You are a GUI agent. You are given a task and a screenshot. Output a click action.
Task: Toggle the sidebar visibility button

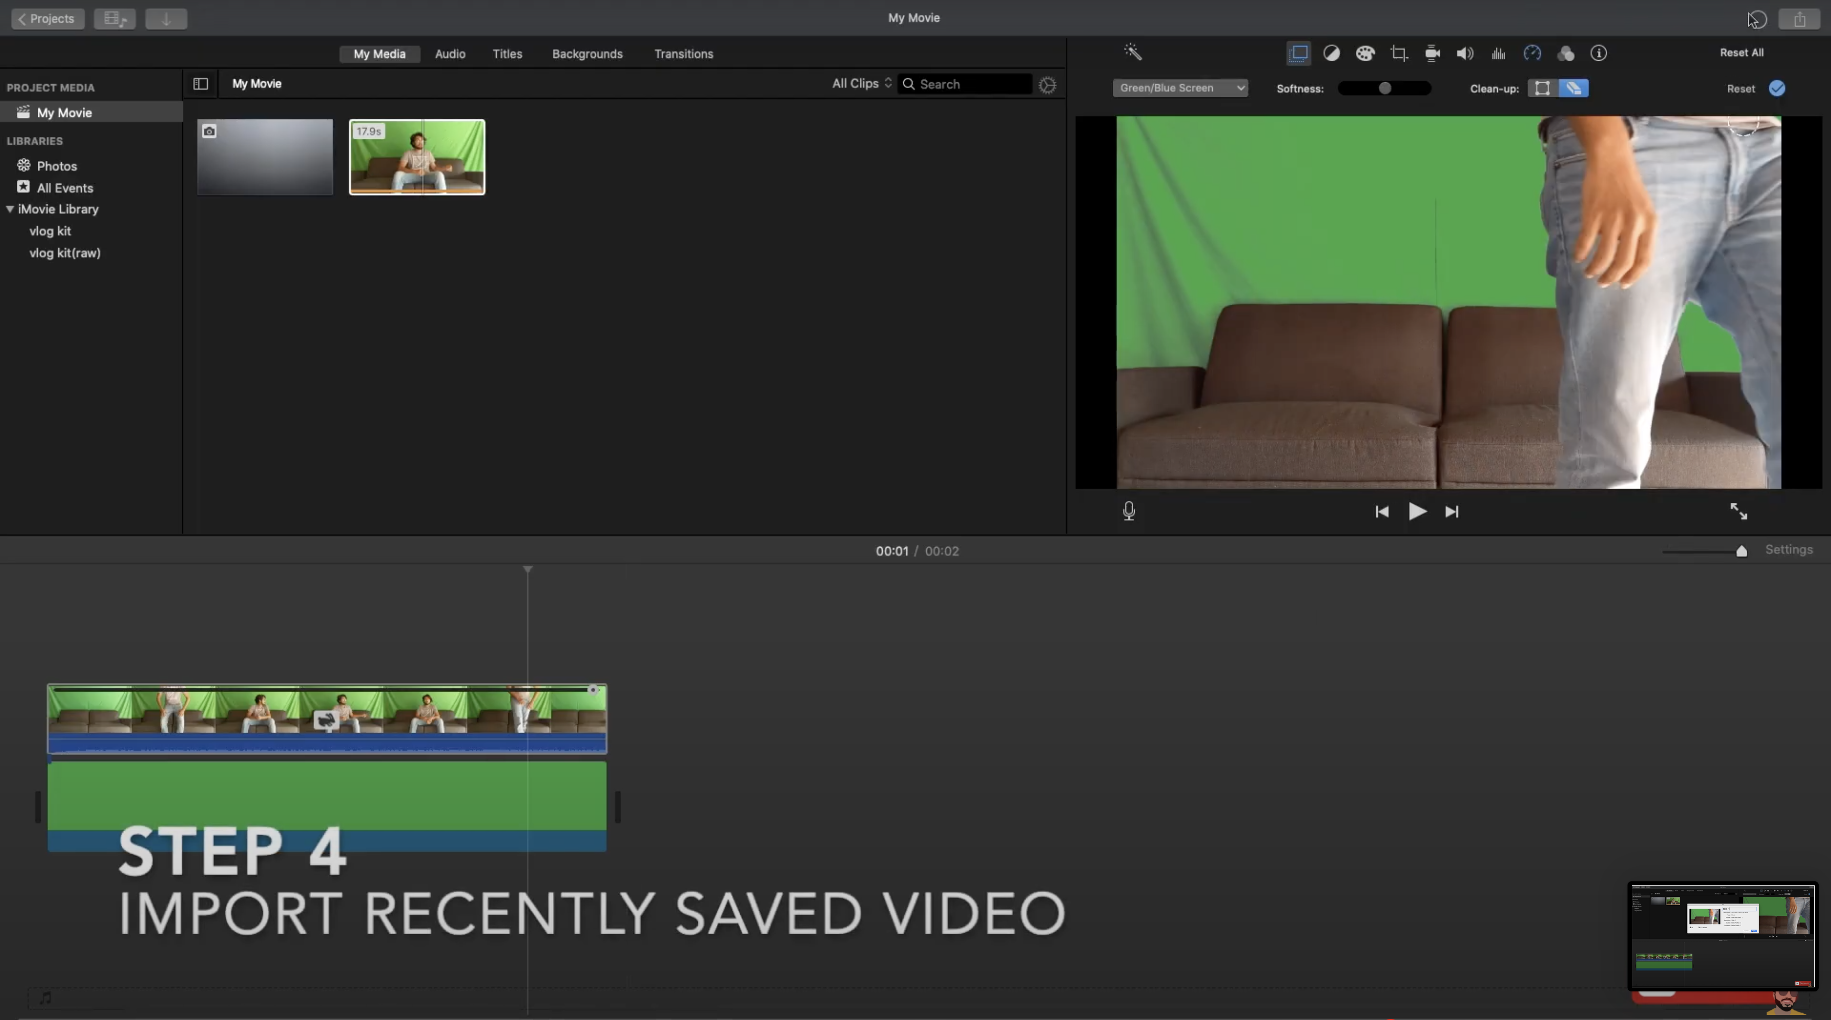(x=200, y=84)
